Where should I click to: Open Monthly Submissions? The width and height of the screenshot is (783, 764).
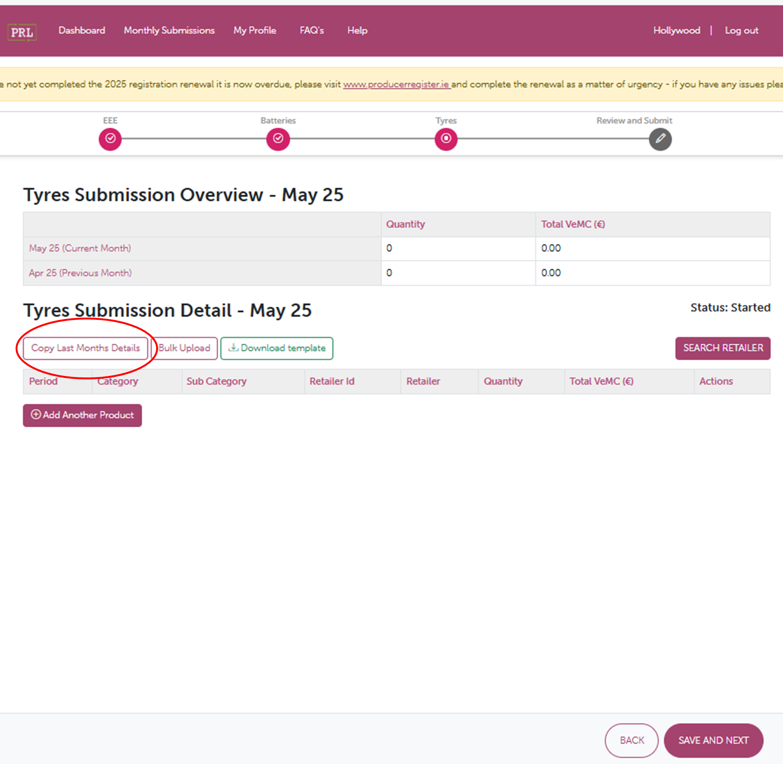169,30
